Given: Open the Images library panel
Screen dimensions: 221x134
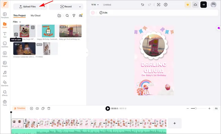Looking at the screenshot, I should coord(5,64).
